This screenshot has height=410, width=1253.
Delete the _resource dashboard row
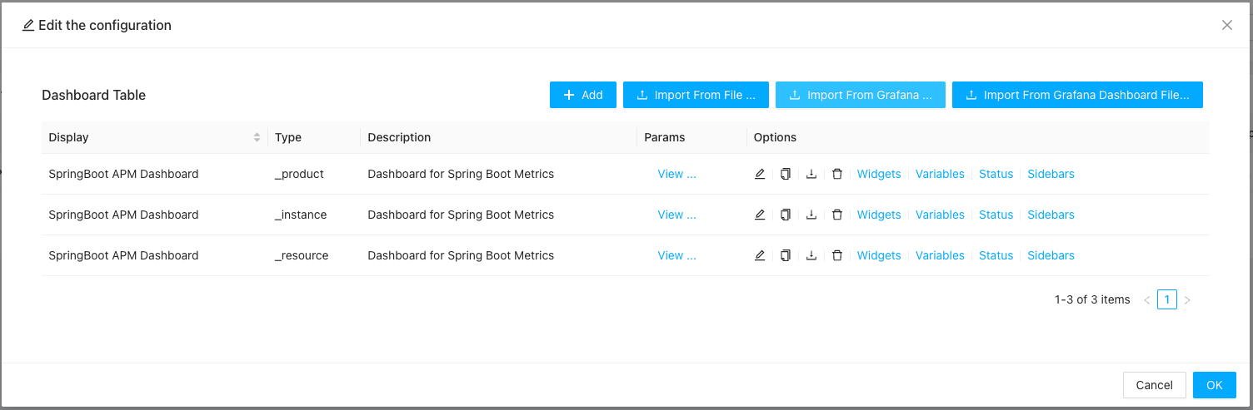pos(837,255)
